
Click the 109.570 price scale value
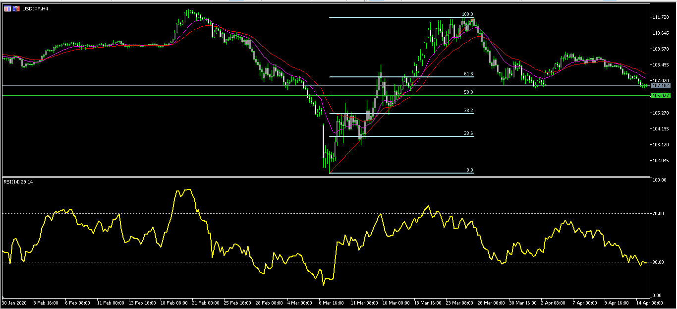(x=662, y=49)
